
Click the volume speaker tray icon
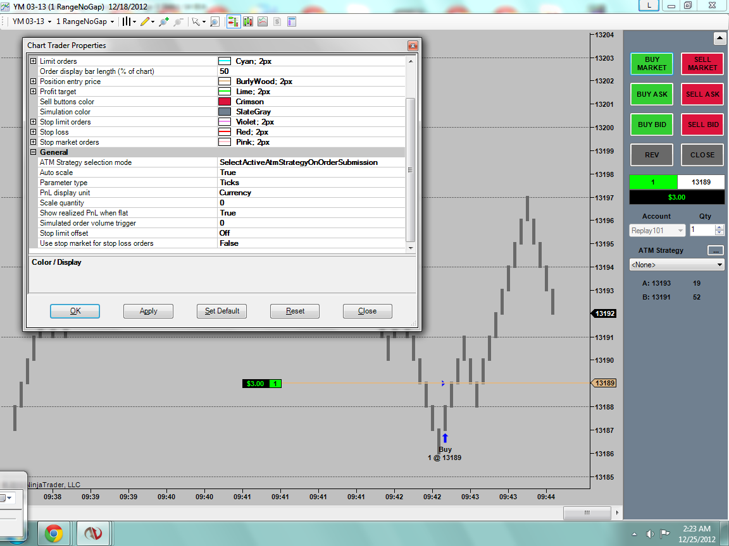click(650, 534)
